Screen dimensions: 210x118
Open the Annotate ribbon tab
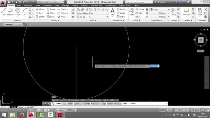click(x=28, y=5)
